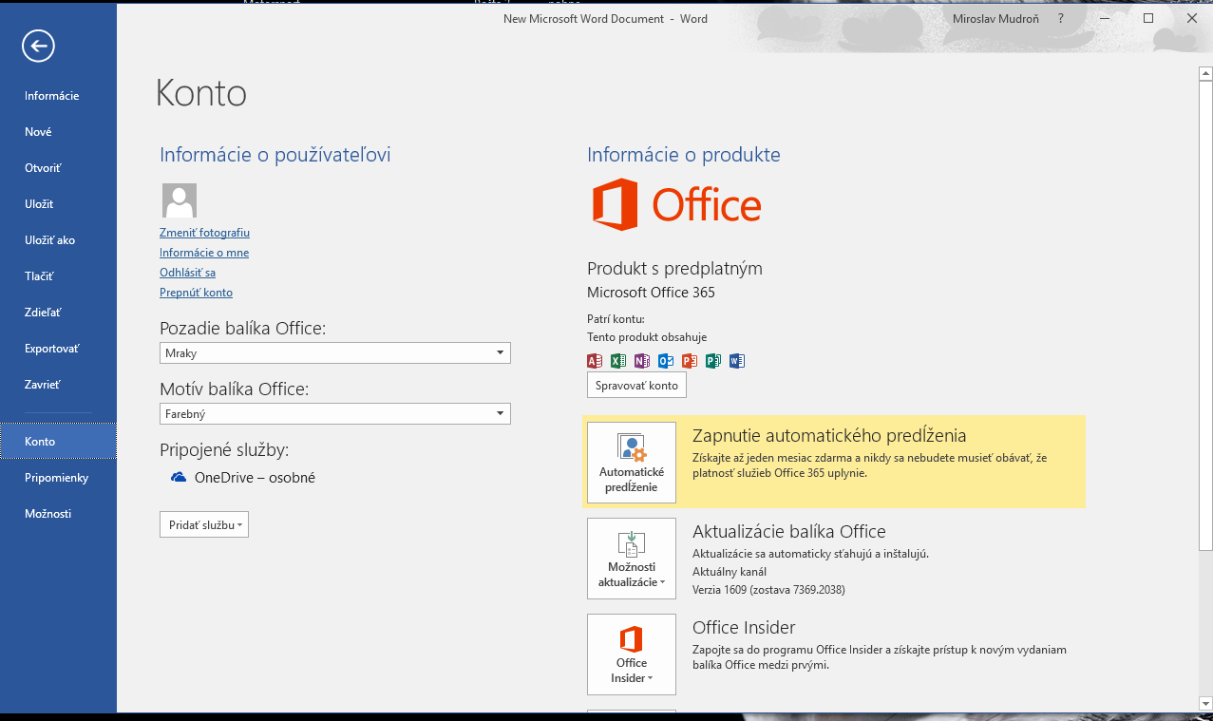Open the Nové page

(58, 132)
